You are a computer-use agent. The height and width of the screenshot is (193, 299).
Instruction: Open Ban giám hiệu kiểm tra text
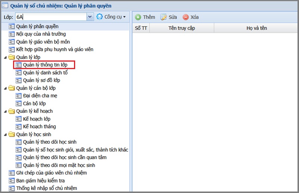pyautogui.click(x=40, y=181)
